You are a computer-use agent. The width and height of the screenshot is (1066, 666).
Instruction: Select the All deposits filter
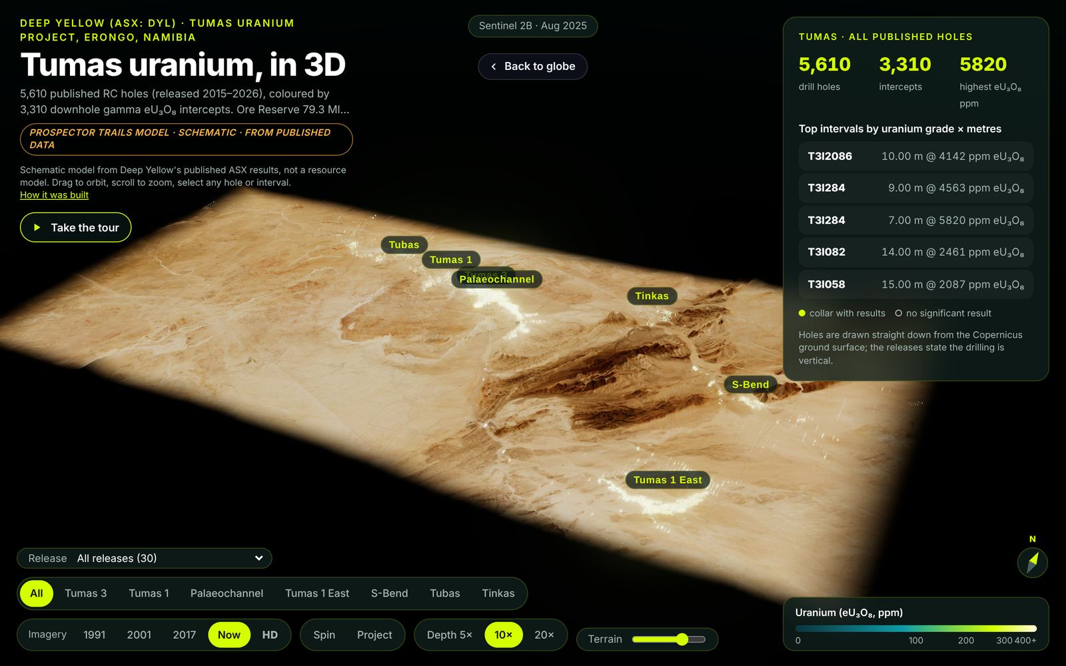click(37, 593)
